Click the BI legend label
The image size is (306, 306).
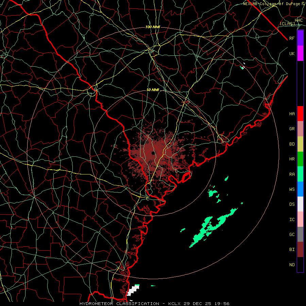[292, 250]
